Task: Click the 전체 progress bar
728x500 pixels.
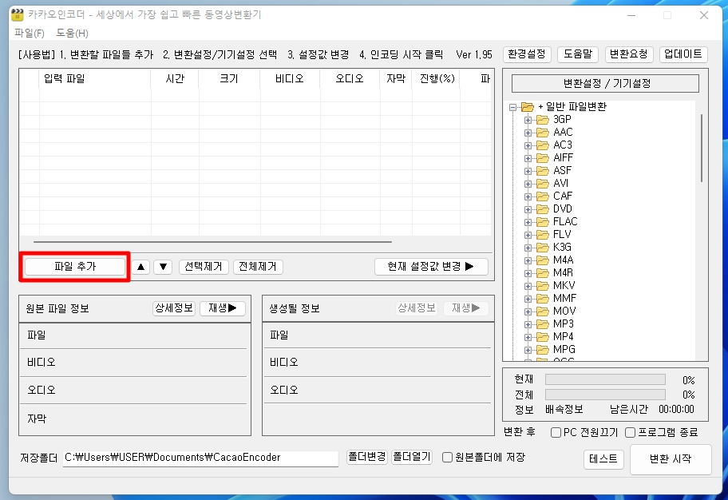Action: coord(605,395)
